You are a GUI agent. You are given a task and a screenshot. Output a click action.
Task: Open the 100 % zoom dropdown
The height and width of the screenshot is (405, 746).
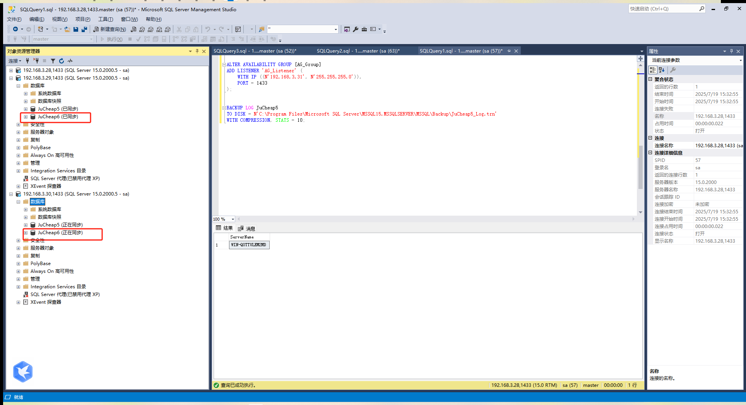click(x=233, y=219)
